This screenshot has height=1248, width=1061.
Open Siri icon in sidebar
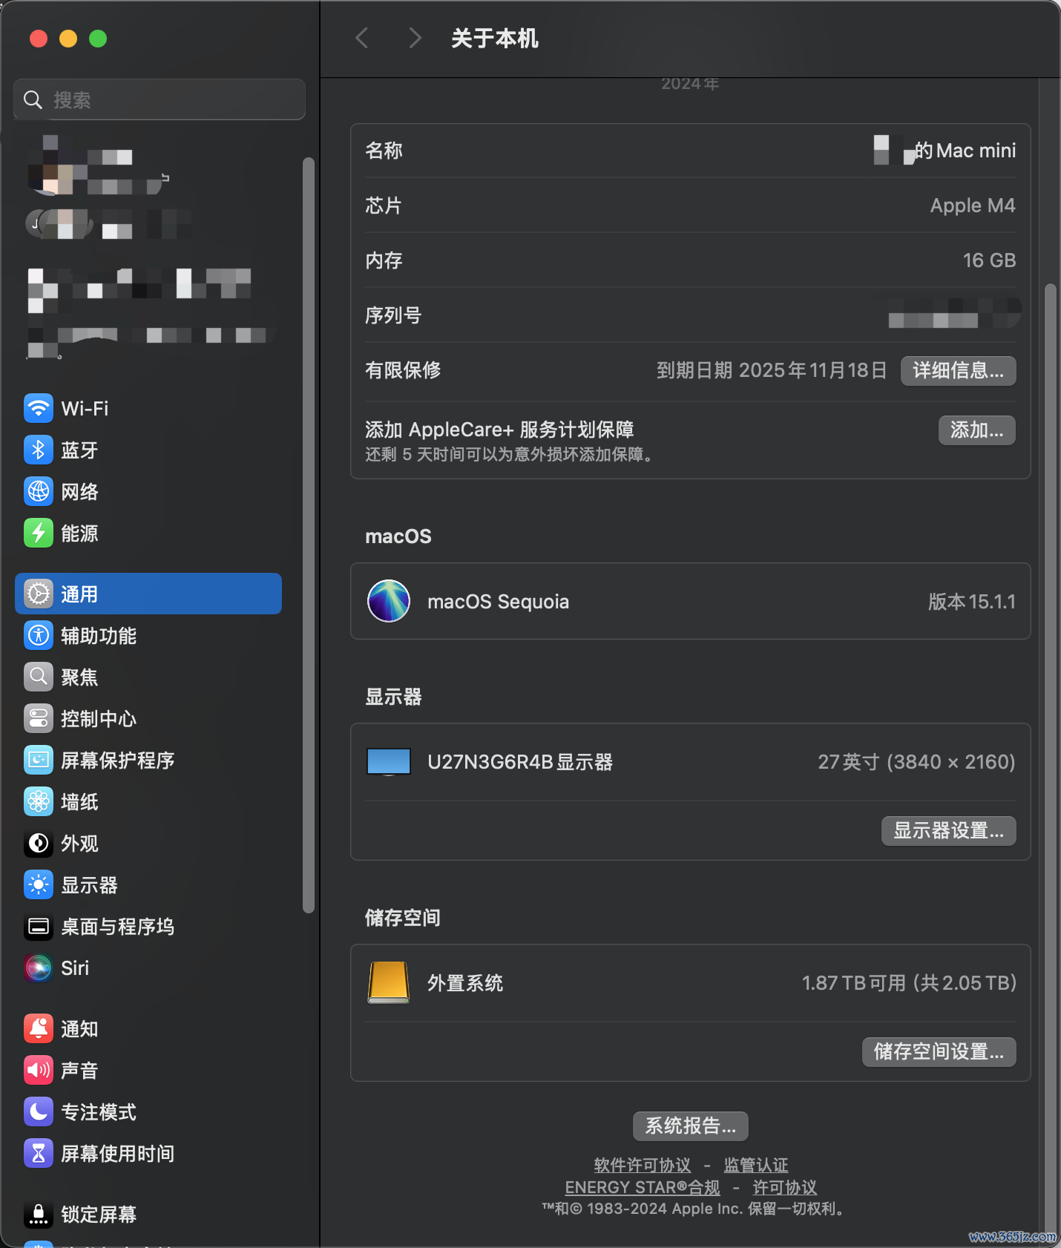tap(39, 968)
